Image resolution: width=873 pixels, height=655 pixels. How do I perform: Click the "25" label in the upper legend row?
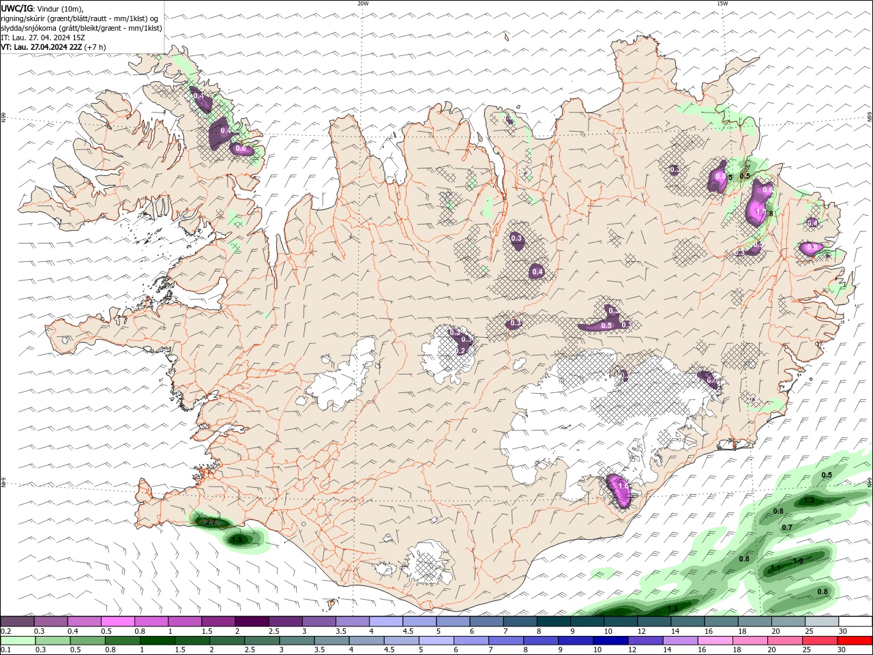(810, 631)
